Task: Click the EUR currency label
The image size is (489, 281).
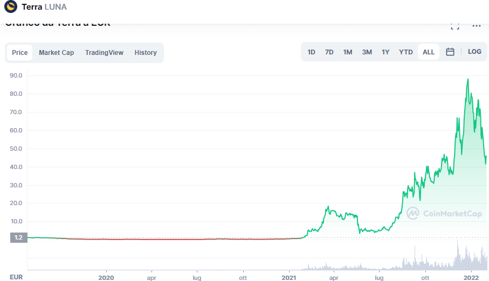Action: 16,277
